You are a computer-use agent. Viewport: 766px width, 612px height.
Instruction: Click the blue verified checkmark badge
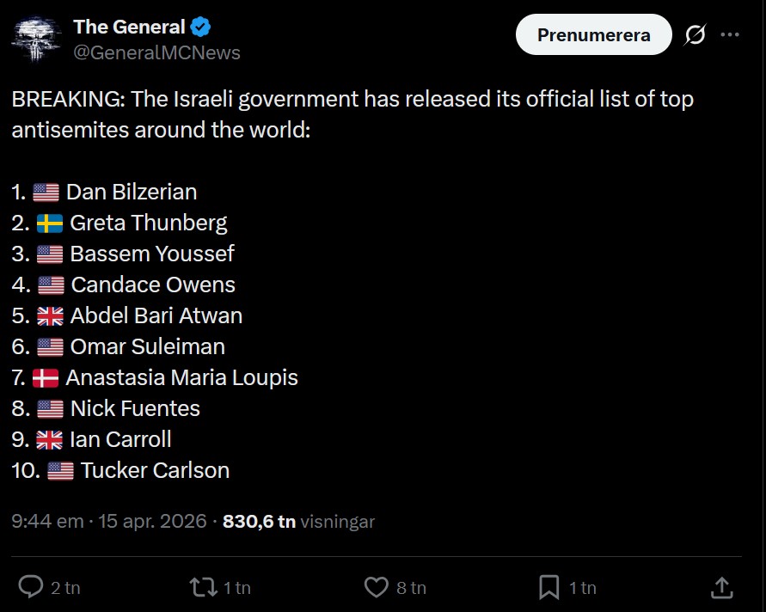click(201, 27)
